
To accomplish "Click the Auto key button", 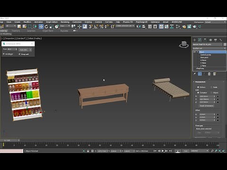I will coord(186,151).
